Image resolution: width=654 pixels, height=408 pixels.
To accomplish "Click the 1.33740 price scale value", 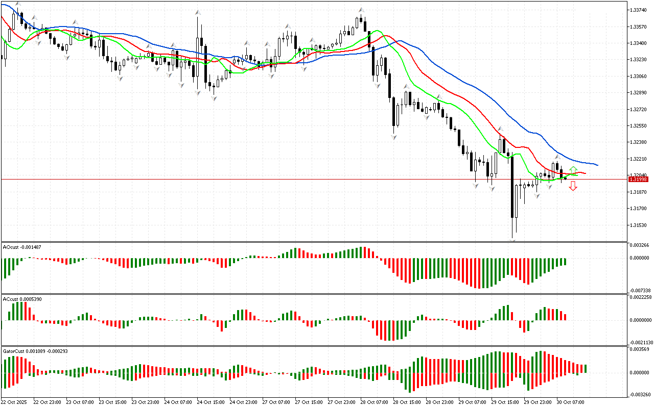I will 639,10.
